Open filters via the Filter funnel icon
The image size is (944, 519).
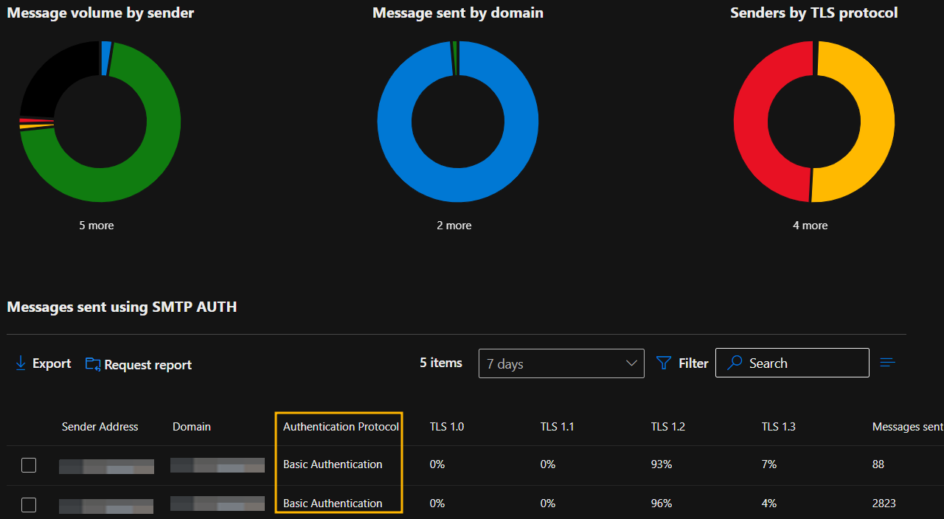pos(664,363)
